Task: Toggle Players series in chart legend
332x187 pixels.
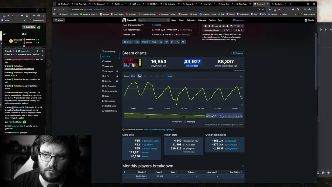Action: point(177,122)
